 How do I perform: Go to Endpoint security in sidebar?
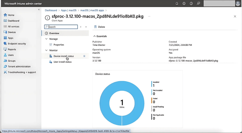(17, 43)
